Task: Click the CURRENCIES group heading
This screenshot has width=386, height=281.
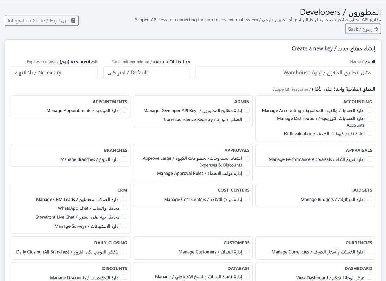Action: pyautogui.click(x=359, y=243)
